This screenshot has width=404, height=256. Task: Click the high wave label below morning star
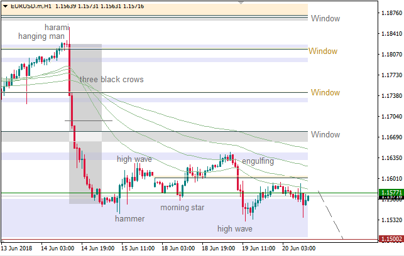coord(235,229)
